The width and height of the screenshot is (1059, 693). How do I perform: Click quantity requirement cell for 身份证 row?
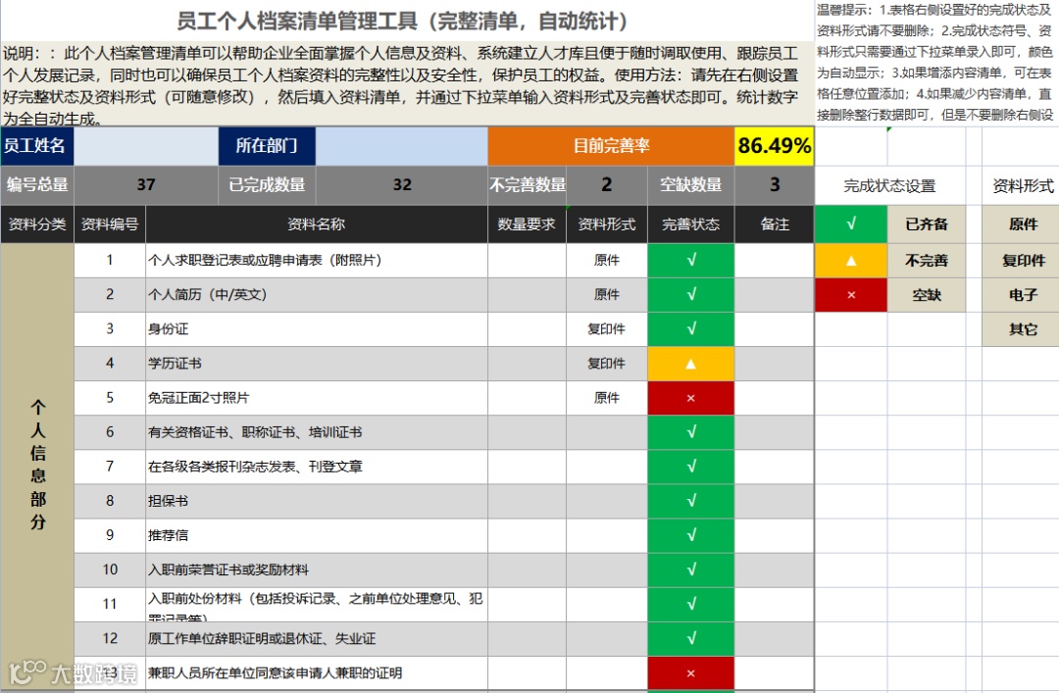[x=527, y=329]
